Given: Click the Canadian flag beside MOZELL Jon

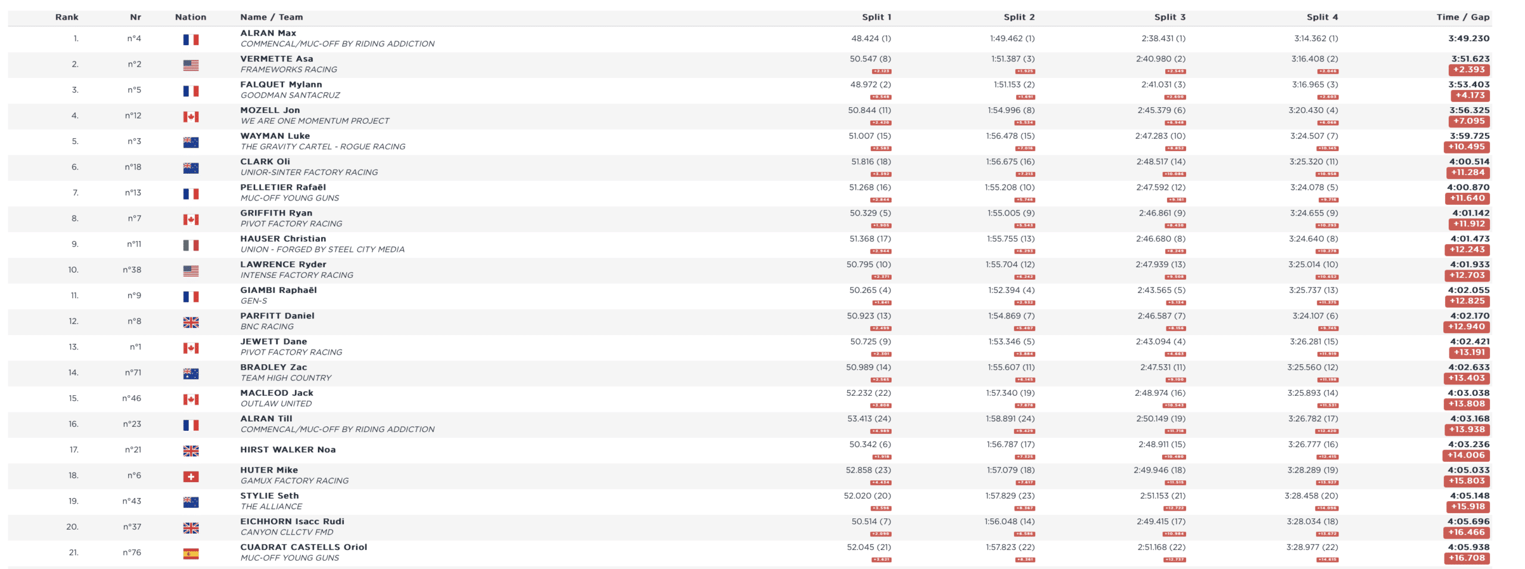Looking at the screenshot, I should click(191, 116).
